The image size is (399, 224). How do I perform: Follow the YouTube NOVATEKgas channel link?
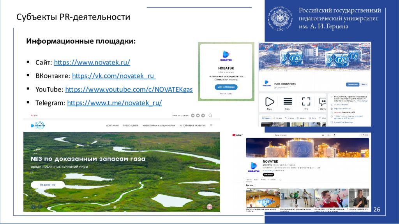[129, 89]
